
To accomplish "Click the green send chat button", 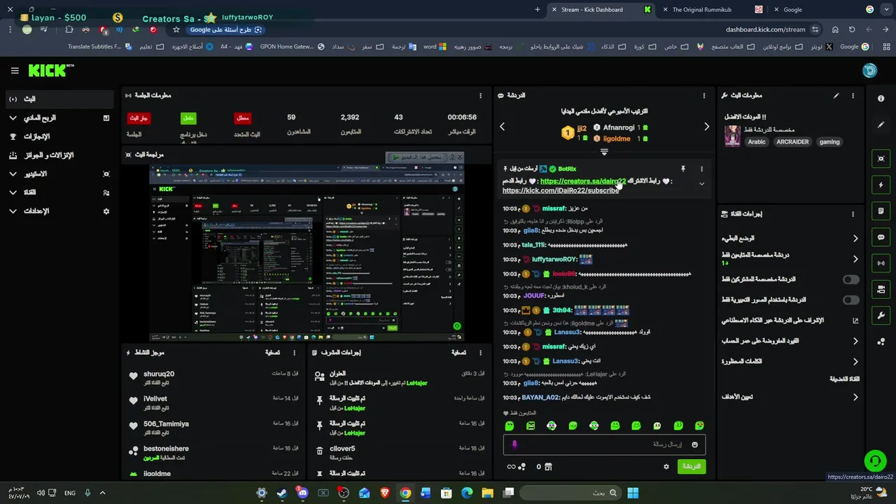I will [692, 466].
